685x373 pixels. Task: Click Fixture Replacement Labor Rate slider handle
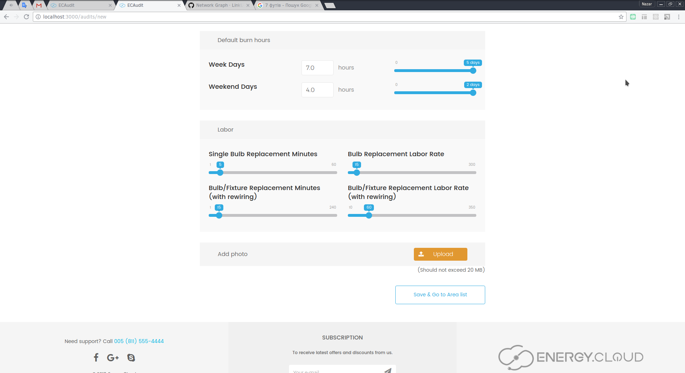(x=369, y=215)
